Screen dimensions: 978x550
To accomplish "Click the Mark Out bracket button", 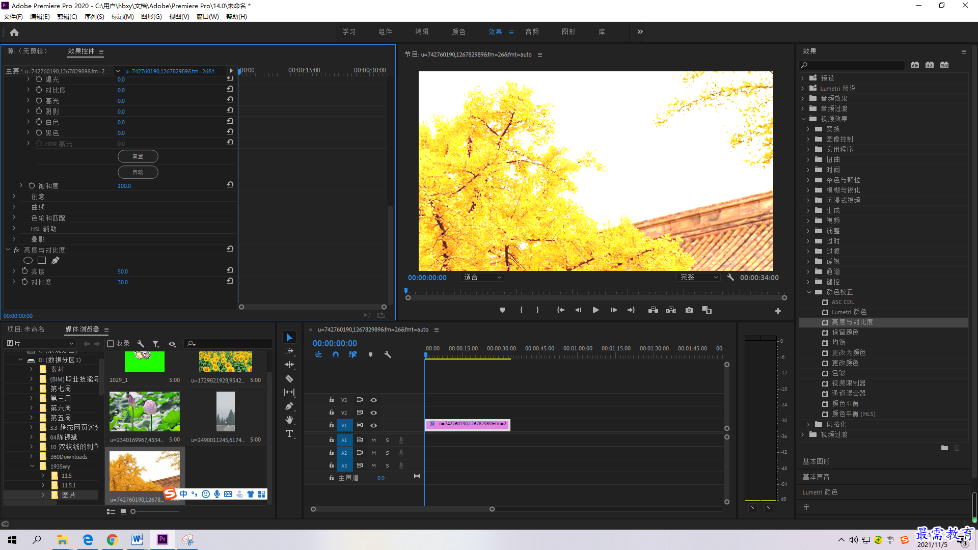I will point(537,310).
